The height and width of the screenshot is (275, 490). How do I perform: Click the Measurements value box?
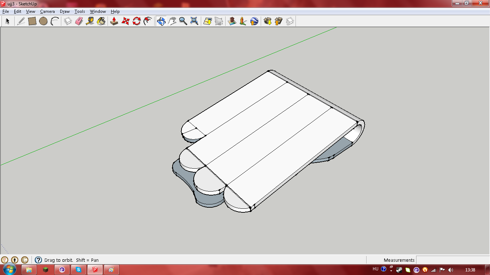(x=452, y=260)
